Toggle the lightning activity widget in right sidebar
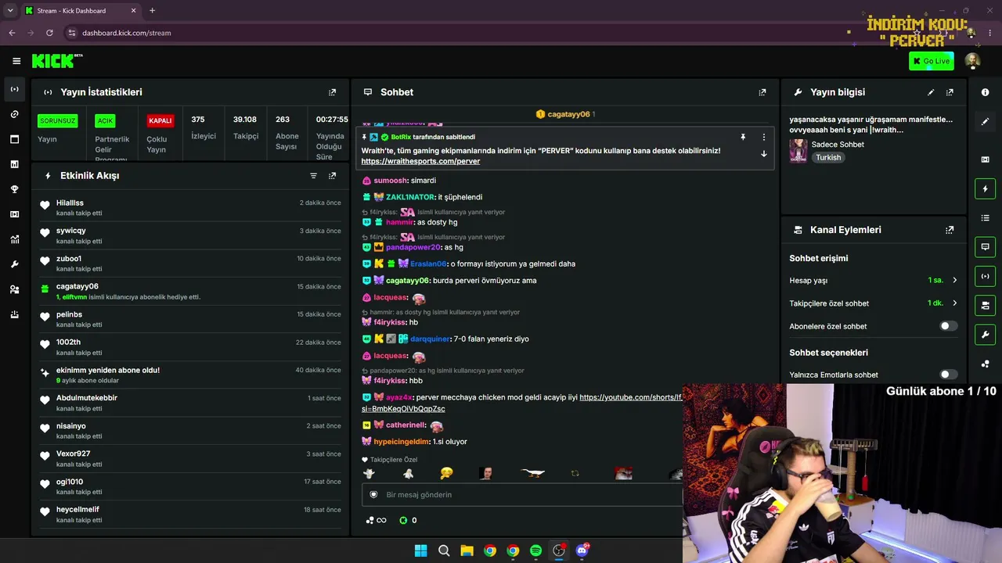The image size is (1002, 563). [x=985, y=188]
